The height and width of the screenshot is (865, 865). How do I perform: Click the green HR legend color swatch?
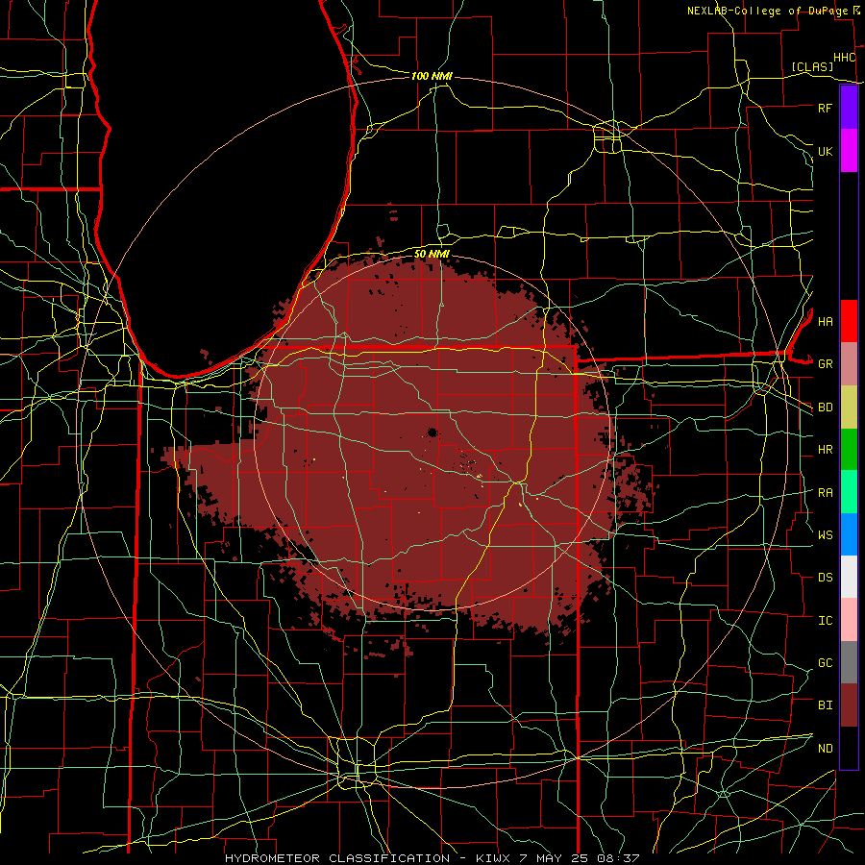click(849, 450)
